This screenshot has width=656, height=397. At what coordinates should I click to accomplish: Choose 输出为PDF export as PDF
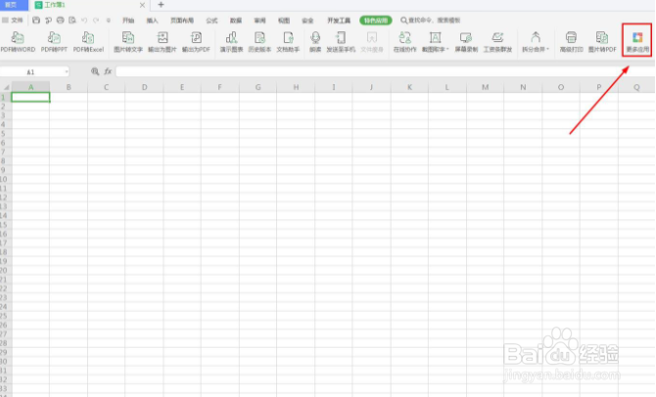(x=196, y=42)
